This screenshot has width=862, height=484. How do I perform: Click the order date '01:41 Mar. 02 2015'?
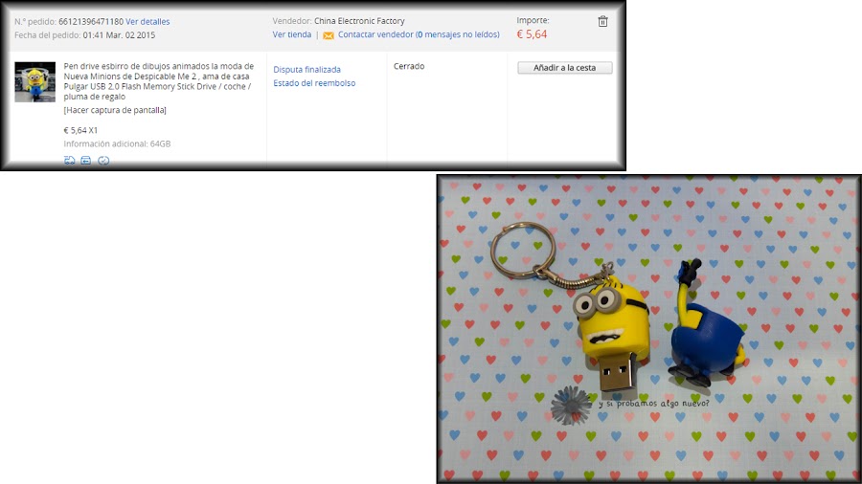(119, 35)
